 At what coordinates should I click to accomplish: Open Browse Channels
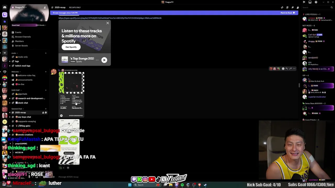23,37
